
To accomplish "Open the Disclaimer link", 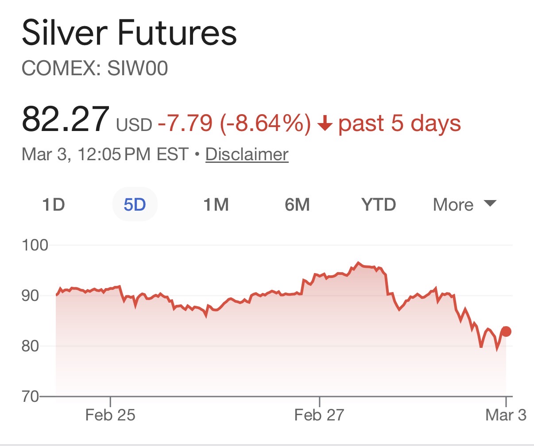I will (x=247, y=154).
